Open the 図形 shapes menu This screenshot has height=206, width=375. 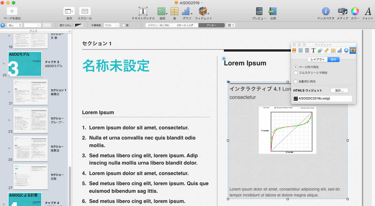(162, 11)
